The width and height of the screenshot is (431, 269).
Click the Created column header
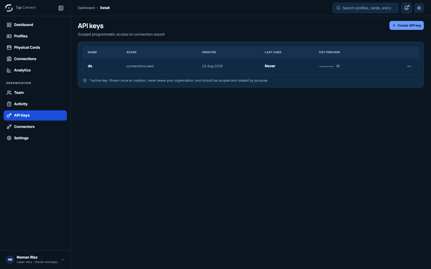209,52
